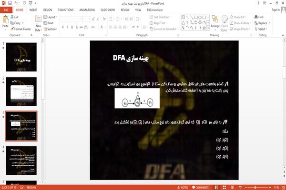Click zoom in plus button
This screenshot has width=286, height=190.
270,188
